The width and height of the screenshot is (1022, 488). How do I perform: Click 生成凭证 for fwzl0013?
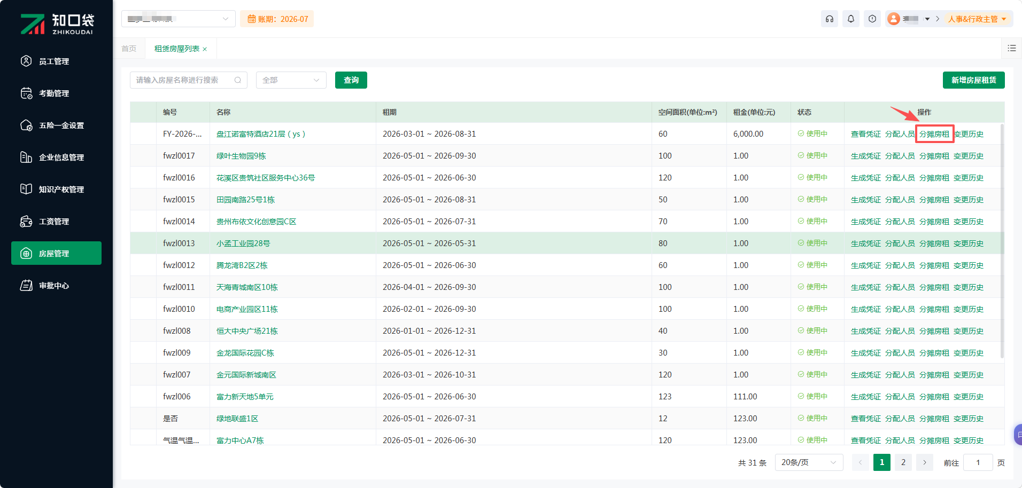866,243
